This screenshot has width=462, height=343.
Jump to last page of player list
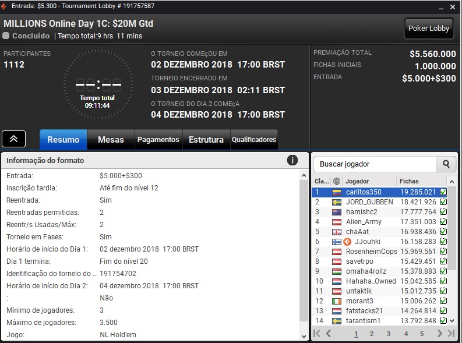pyautogui.click(x=451, y=334)
